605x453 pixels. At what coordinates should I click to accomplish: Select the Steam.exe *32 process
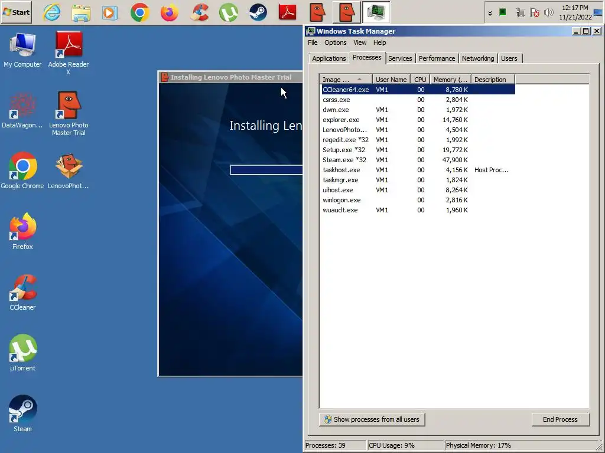coord(418,160)
